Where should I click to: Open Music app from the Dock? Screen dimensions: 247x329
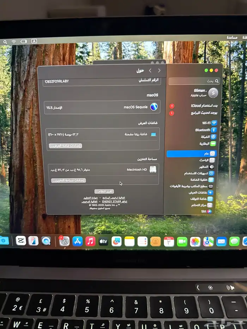click(x=90, y=241)
